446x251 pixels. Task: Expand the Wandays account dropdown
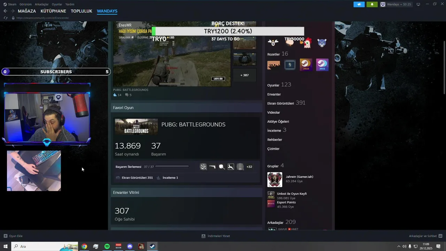click(x=397, y=4)
